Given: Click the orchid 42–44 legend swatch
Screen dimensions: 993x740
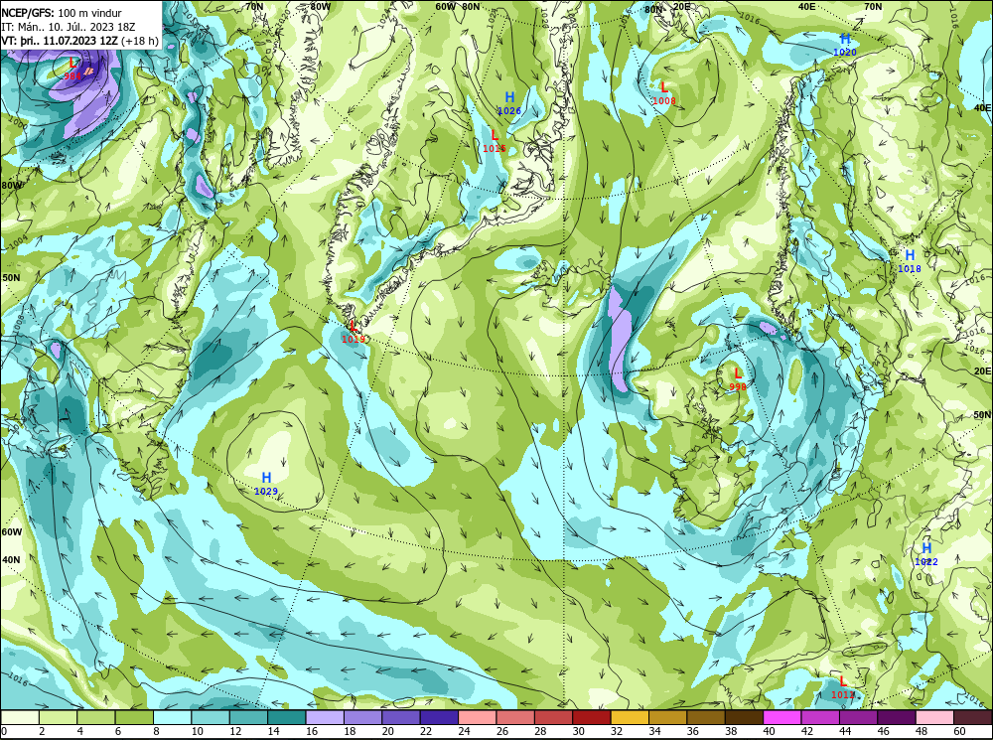Looking at the screenshot, I should click(x=819, y=717).
